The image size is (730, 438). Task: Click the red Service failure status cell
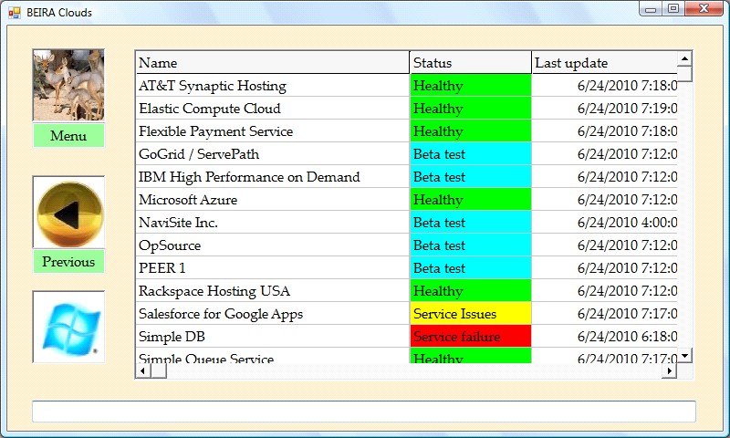tap(470, 337)
